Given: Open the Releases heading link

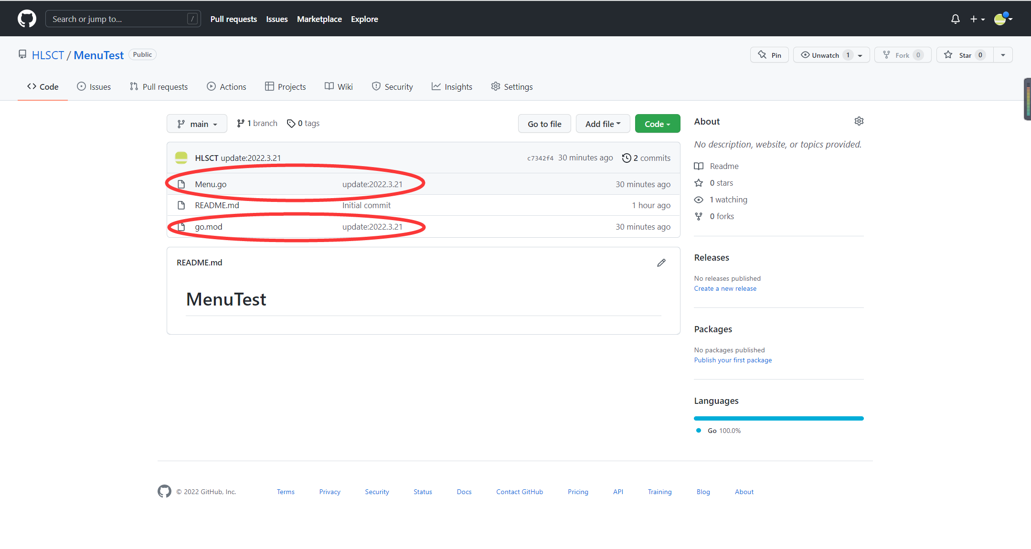Looking at the screenshot, I should point(712,257).
